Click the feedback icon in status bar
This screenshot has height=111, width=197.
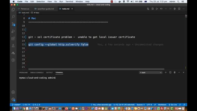point(180,105)
